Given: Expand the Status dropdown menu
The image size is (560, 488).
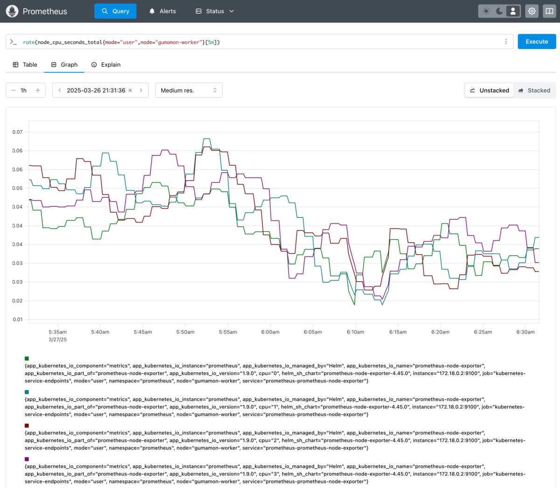Looking at the screenshot, I should pyautogui.click(x=215, y=11).
